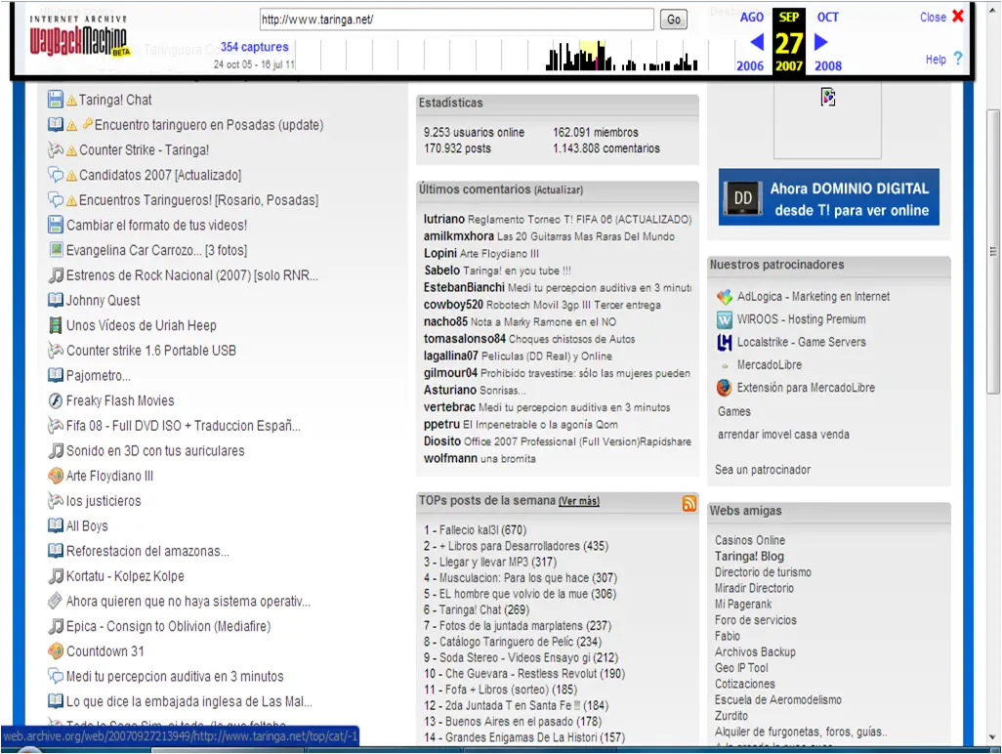Viewport: 1002px width, 754px height.
Task: Click the next capture blue right arrow
Action: 821,42
